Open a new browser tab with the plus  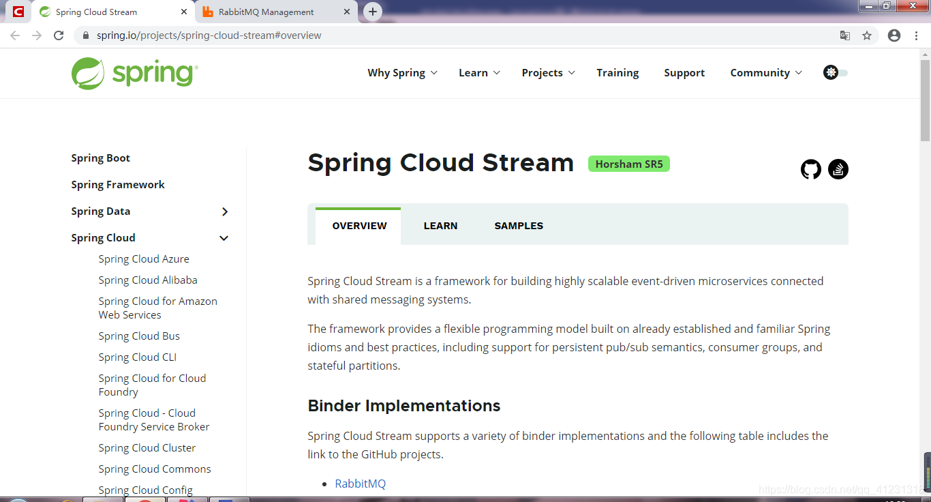(372, 11)
